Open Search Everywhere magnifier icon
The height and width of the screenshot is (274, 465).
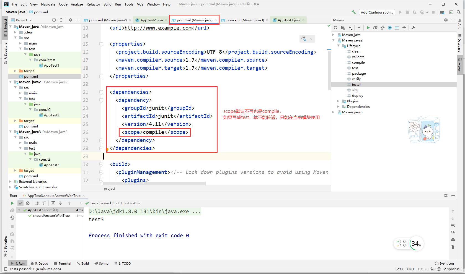click(x=459, y=12)
